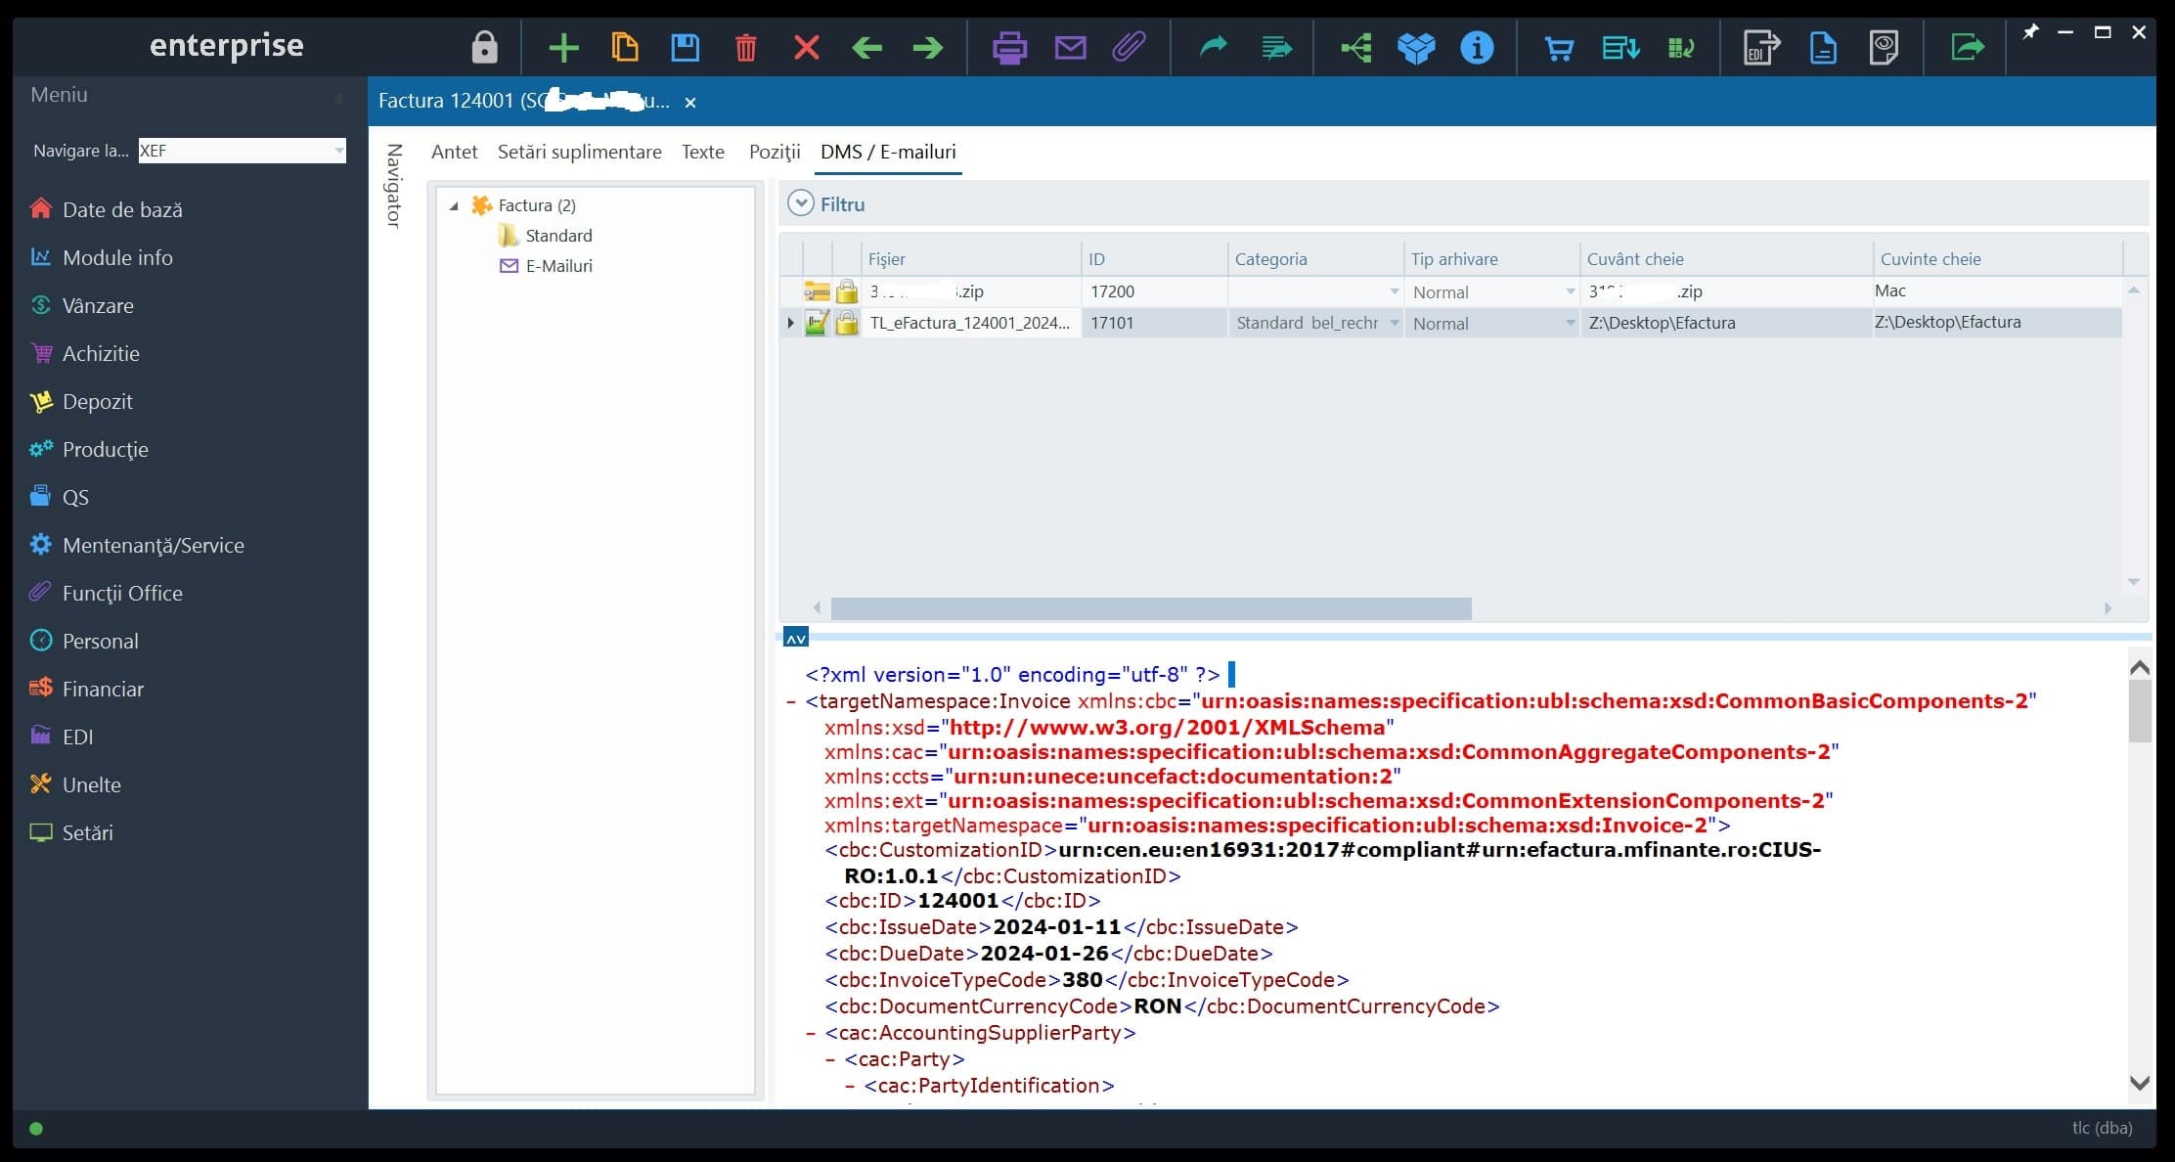
Task: Open the Financiar menu
Action: pyautogui.click(x=86, y=689)
